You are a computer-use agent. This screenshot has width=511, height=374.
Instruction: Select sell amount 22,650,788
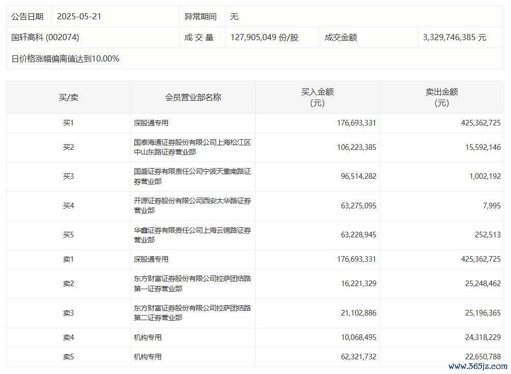[483, 357]
